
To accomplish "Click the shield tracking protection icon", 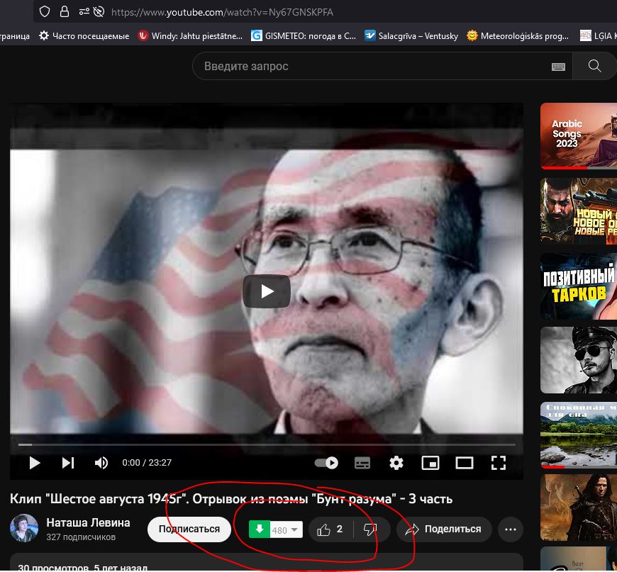I will coord(45,12).
